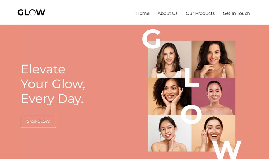Select photo of woman on white background

[x=170, y=133]
